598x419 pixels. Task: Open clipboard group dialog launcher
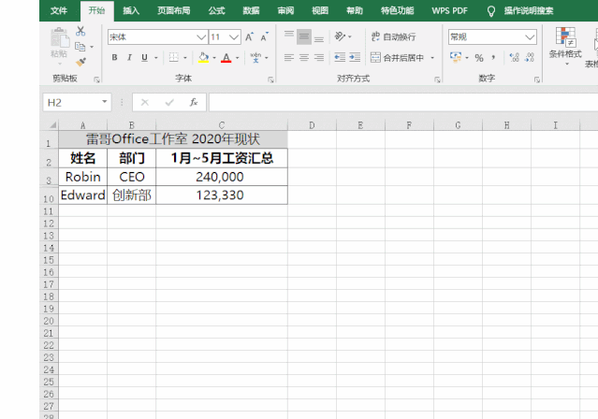coord(96,79)
